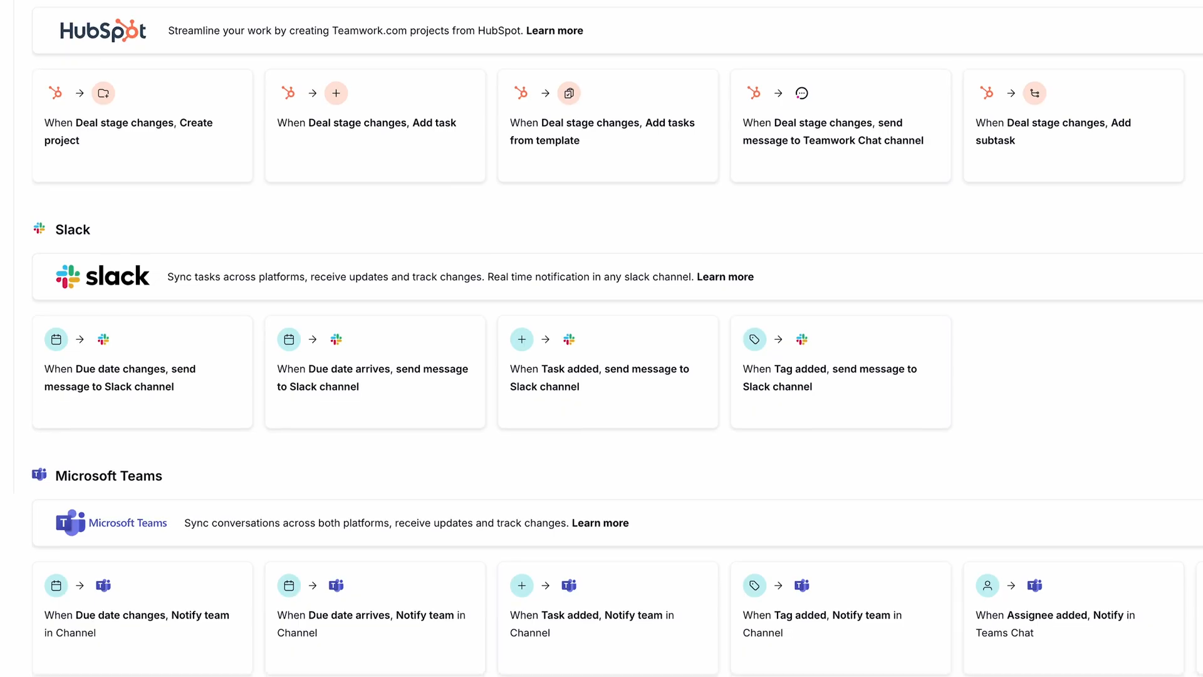
Task: Select the Due date changes, send message to Slack text
Action: (120, 378)
